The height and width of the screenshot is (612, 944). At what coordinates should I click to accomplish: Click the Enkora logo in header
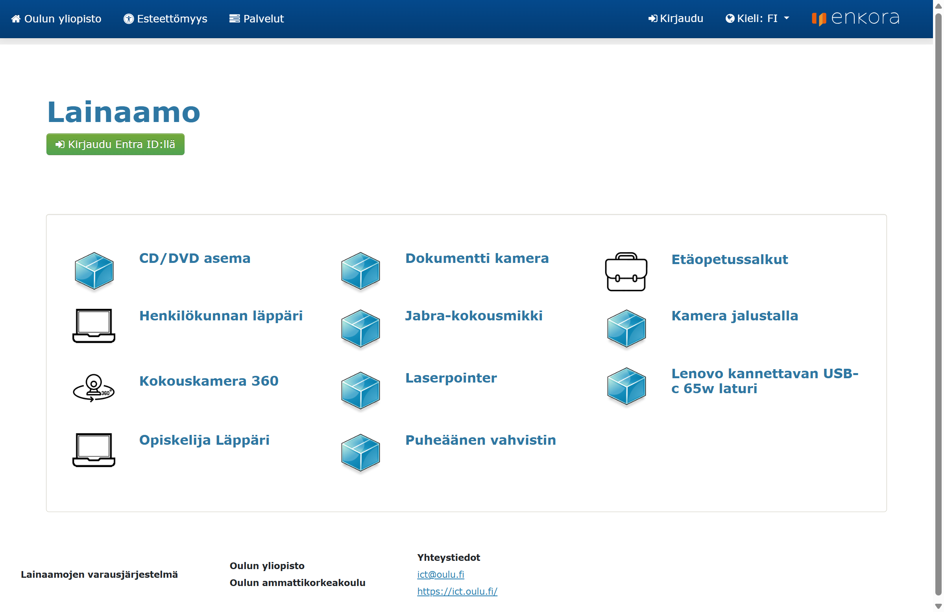(x=855, y=18)
